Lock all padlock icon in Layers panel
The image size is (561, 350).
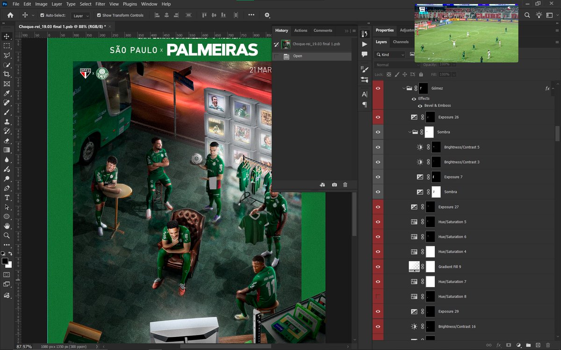421,74
